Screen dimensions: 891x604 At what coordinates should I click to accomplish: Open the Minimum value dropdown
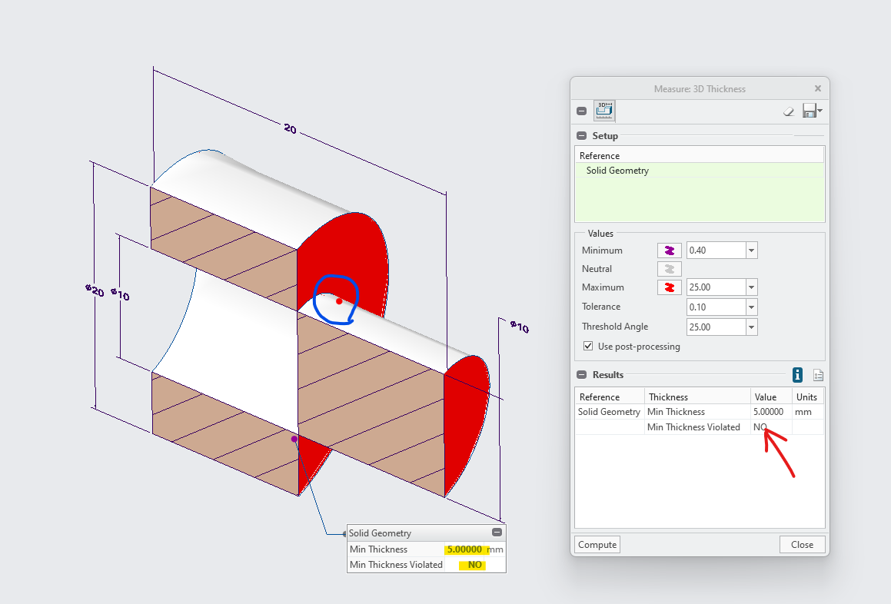click(751, 250)
